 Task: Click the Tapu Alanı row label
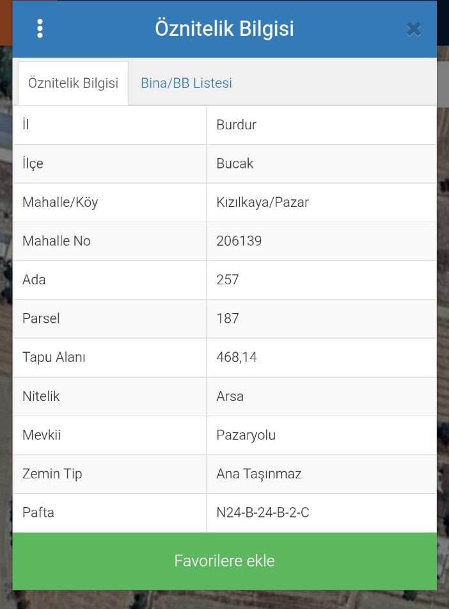point(54,357)
